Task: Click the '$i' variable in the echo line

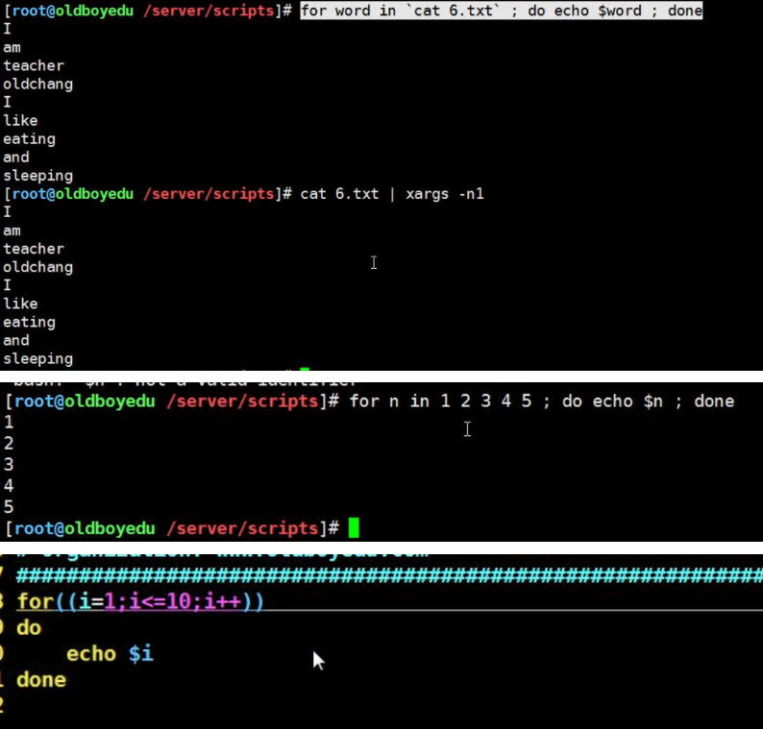Action: (141, 654)
